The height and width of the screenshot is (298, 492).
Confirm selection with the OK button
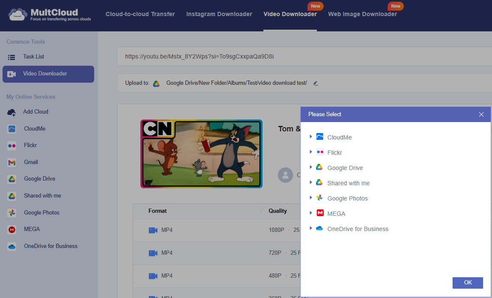467,283
